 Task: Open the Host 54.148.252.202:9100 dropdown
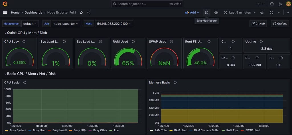pyautogui.click(x=114, y=24)
